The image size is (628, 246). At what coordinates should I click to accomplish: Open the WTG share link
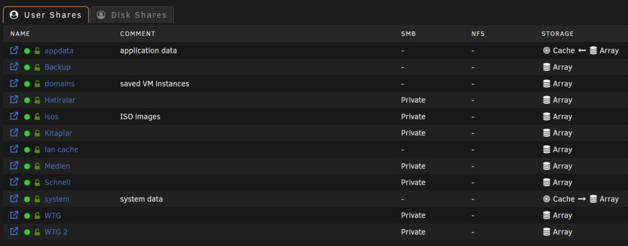click(53, 216)
